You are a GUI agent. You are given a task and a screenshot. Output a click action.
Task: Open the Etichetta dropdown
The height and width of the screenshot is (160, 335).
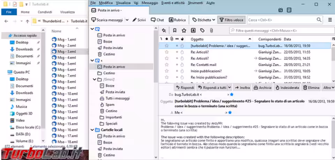coord(202,20)
